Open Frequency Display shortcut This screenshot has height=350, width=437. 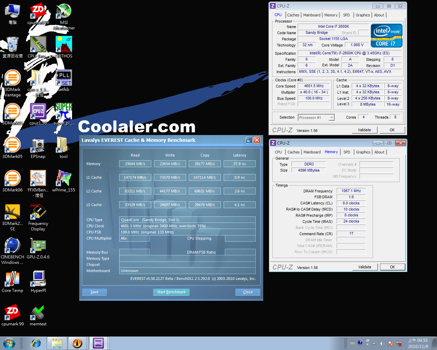click(38, 217)
